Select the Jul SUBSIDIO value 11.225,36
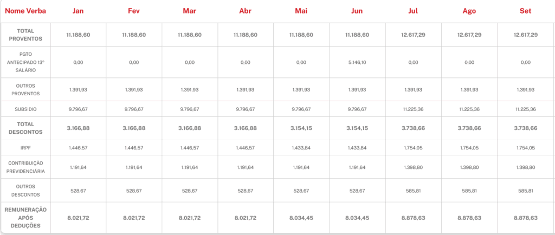The width and height of the screenshot is (555, 235). 413,109
